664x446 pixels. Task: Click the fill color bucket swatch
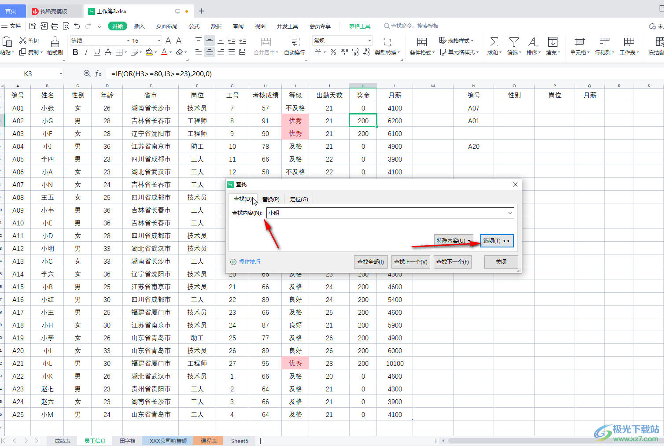(149, 52)
